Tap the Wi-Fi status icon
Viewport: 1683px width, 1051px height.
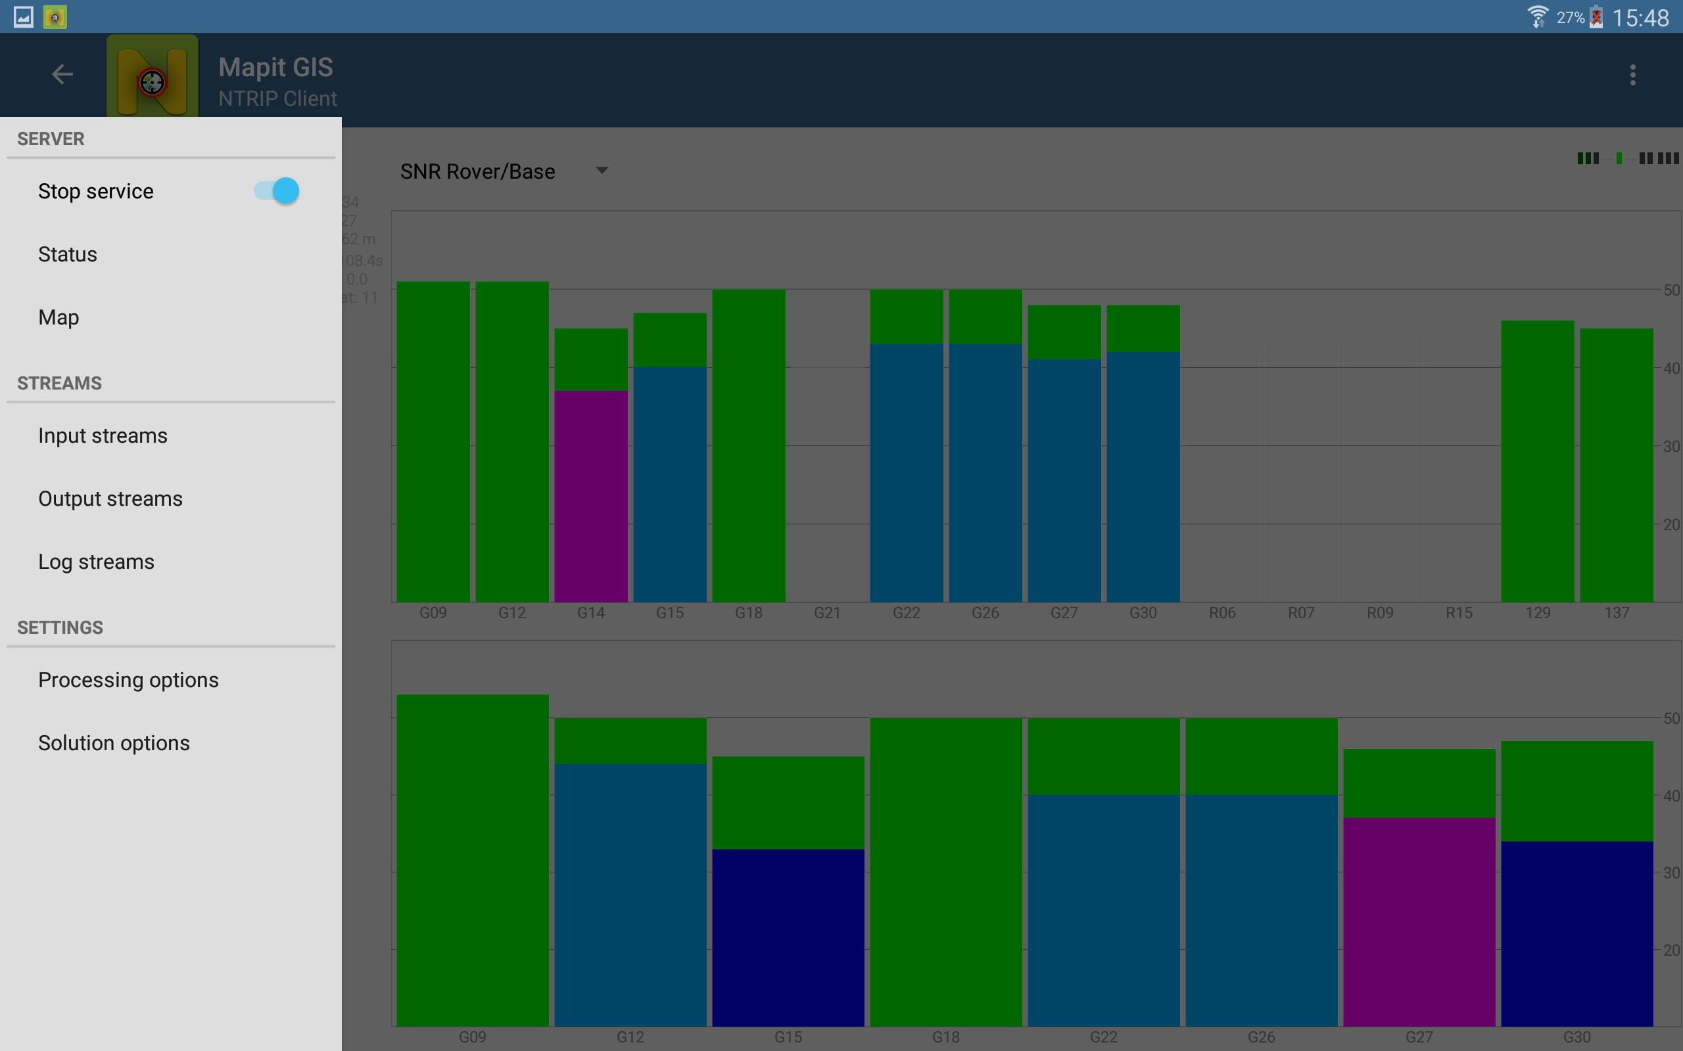[x=1537, y=16]
